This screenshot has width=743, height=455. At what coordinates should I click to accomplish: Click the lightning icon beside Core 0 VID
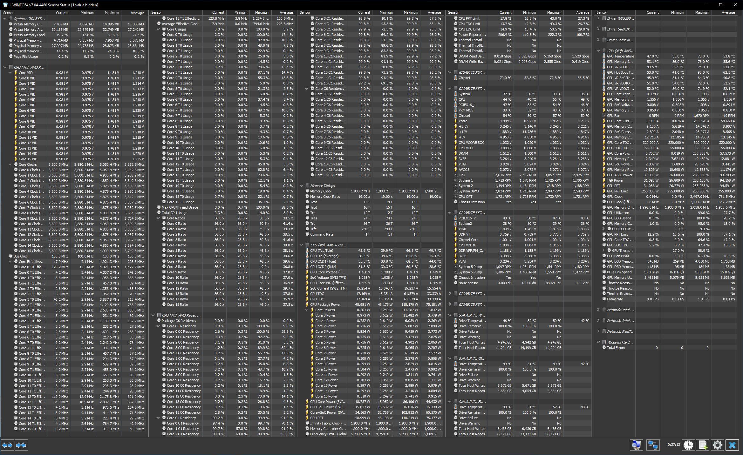click(x=16, y=78)
